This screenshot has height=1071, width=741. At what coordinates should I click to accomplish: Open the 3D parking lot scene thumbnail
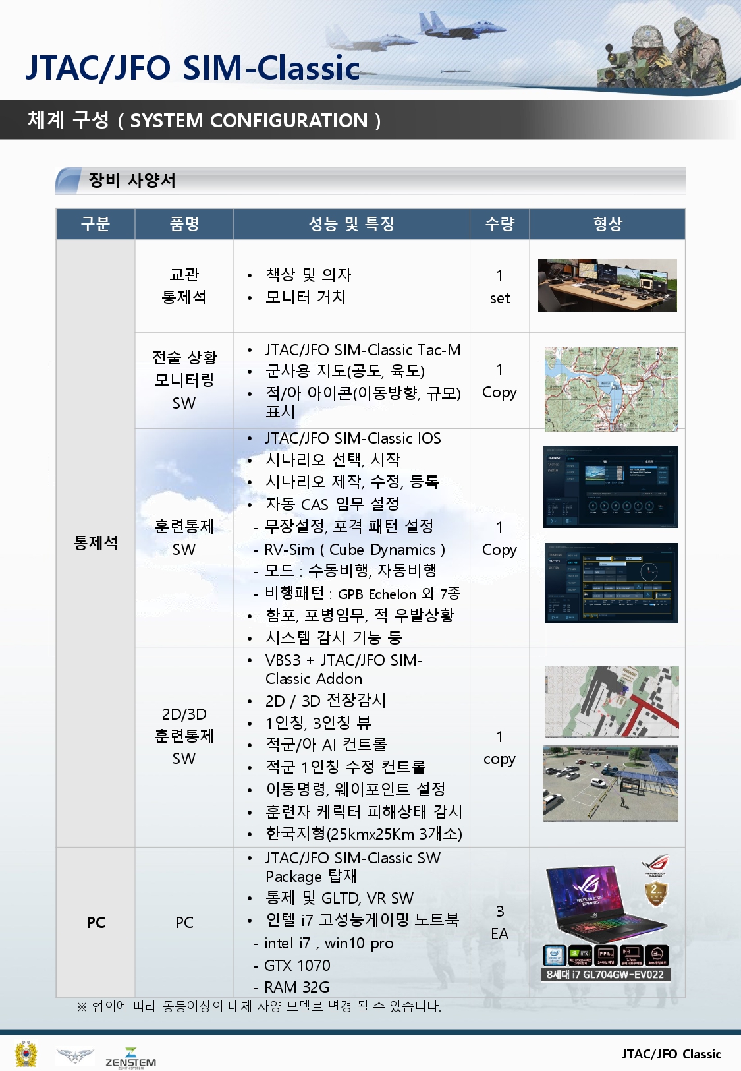pyautogui.click(x=611, y=784)
